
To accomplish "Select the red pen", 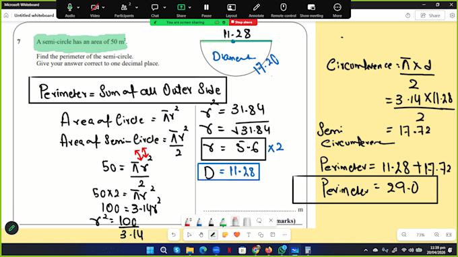I will click(188, 222).
